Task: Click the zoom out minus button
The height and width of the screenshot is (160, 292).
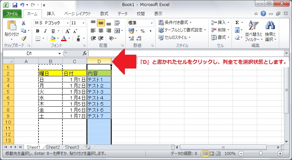Action: (241, 154)
